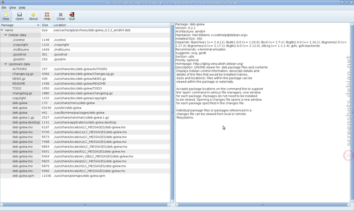Select deb-gview.1.gz man page row
This screenshot has height=211, width=354.
coord(85,117)
